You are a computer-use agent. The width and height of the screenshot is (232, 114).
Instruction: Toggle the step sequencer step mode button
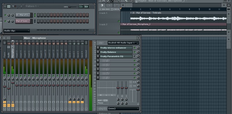coord(9,6)
